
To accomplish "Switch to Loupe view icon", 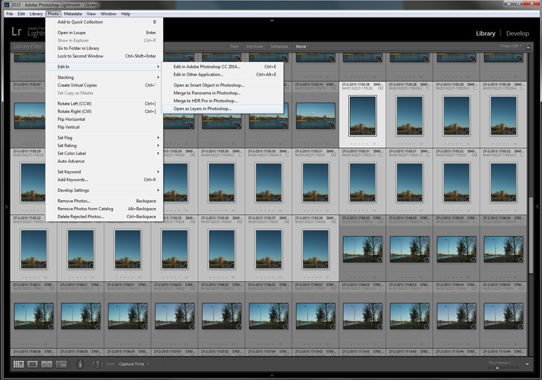I will coord(33,364).
